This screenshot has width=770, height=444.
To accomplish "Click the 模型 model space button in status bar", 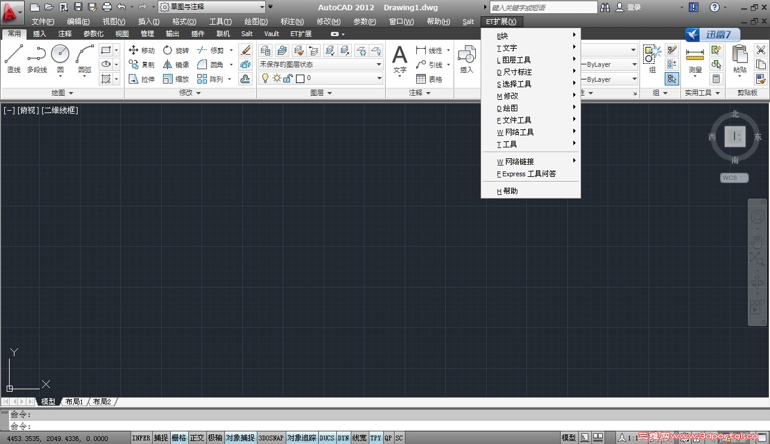I will [x=568, y=438].
